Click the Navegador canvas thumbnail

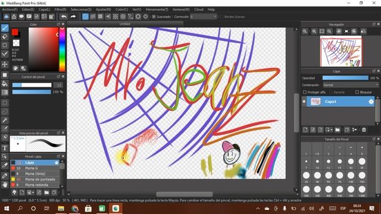coord(341,51)
